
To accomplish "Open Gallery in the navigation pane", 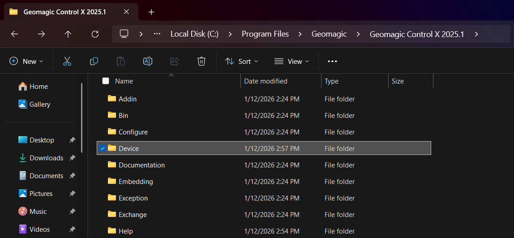I will [34, 104].
